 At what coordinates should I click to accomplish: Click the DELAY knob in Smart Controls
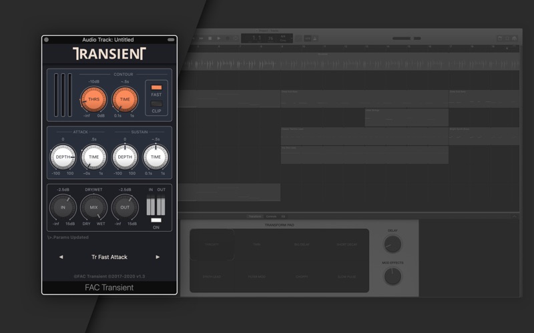coord(392,244)
